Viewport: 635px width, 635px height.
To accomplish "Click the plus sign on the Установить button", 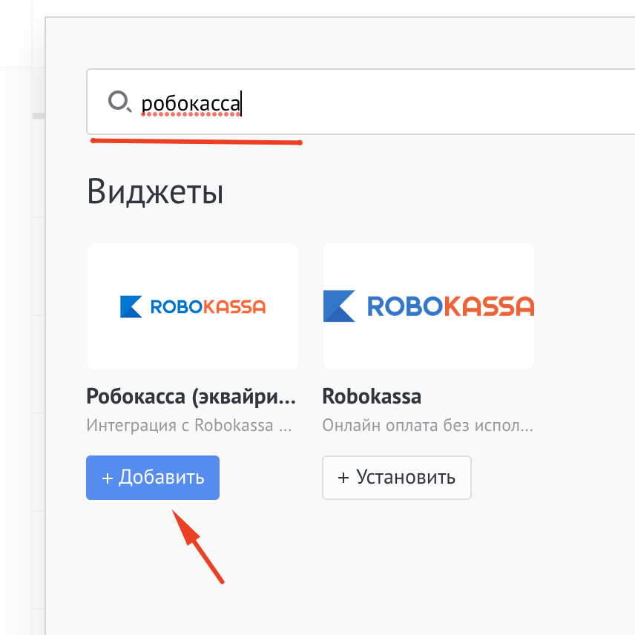I will [343, 478].
